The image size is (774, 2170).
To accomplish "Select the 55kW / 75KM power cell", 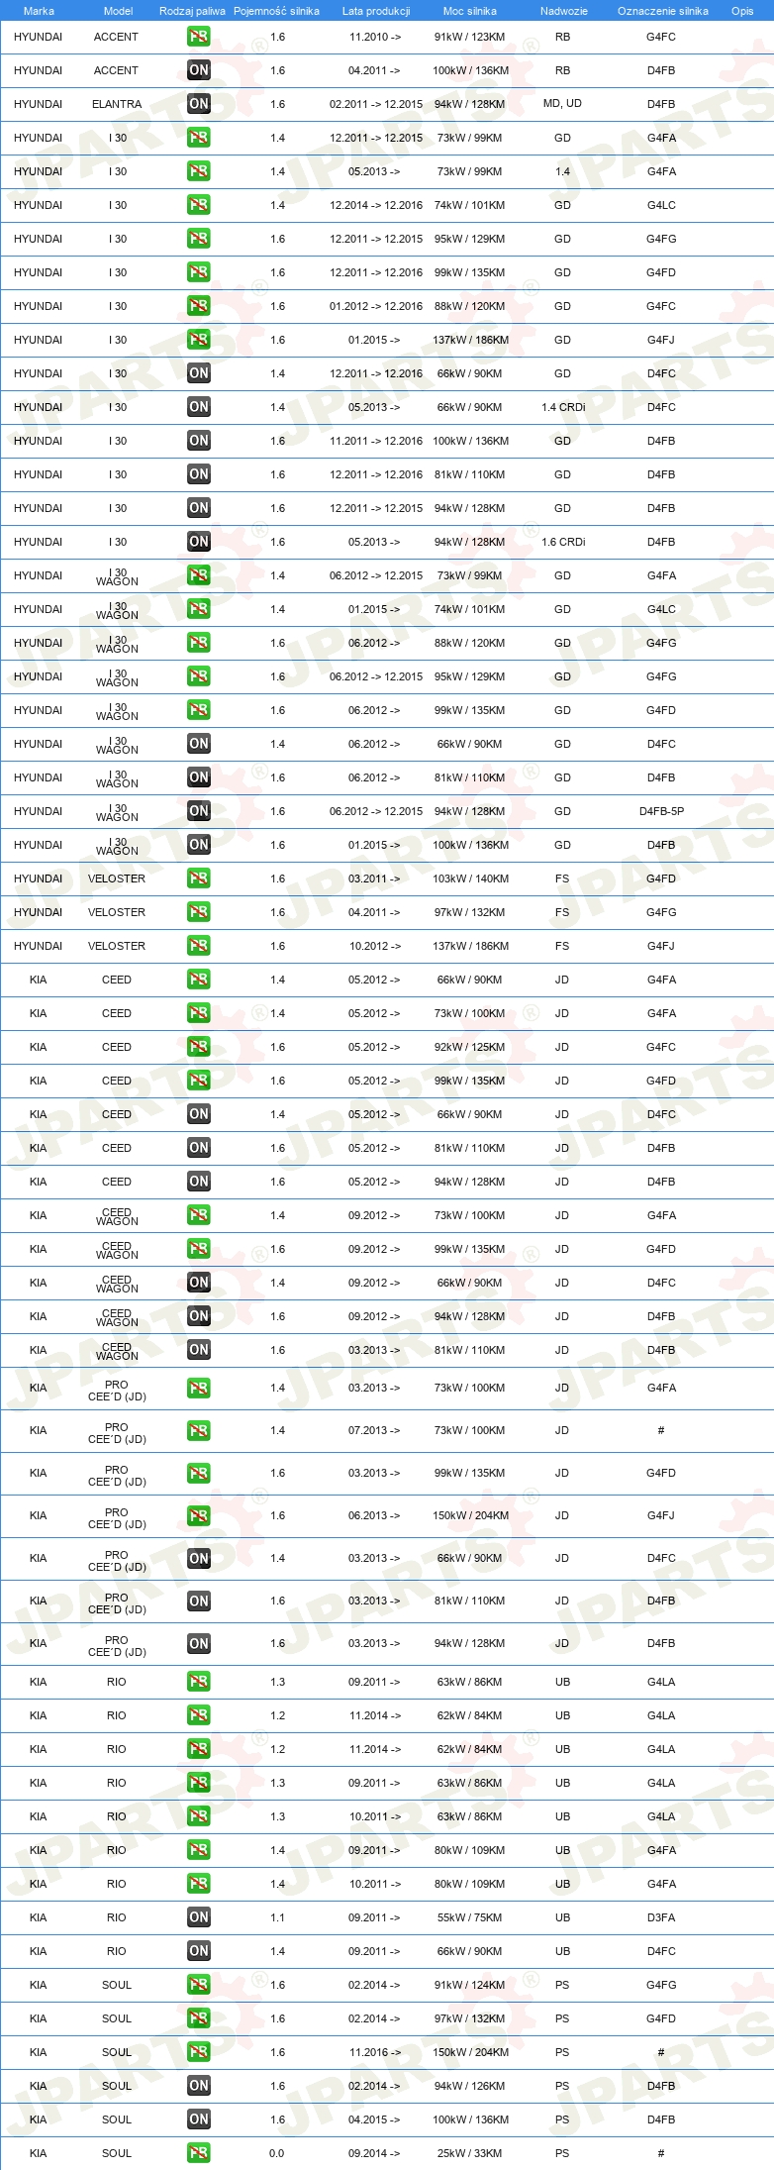I will [x=470, y=1917].
